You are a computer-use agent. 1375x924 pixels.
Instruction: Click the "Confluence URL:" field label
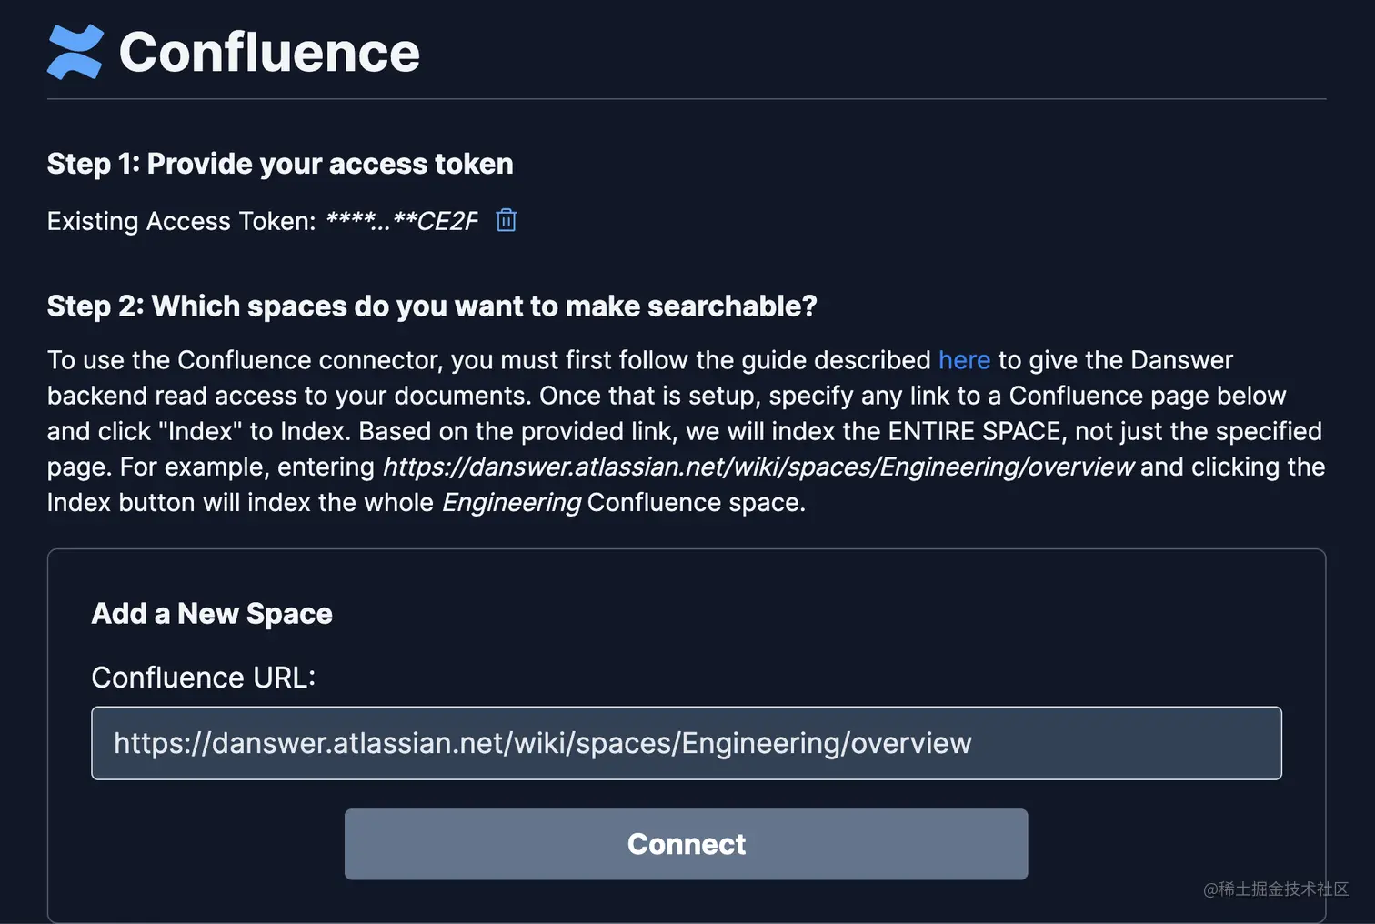203,678
